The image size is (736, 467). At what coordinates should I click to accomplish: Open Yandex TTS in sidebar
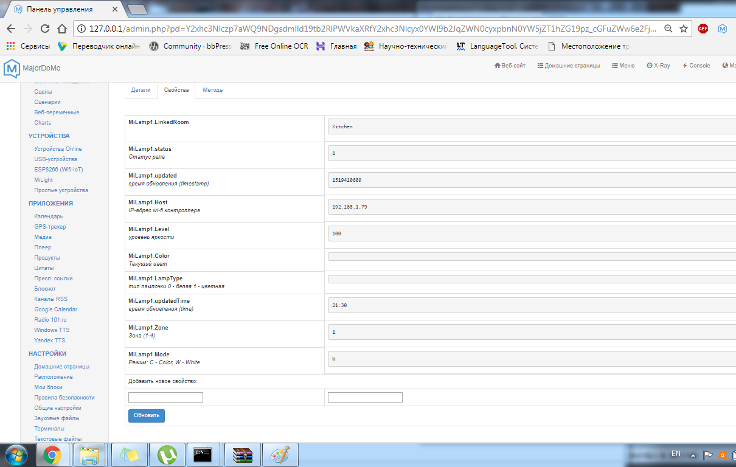coord(50,341)
